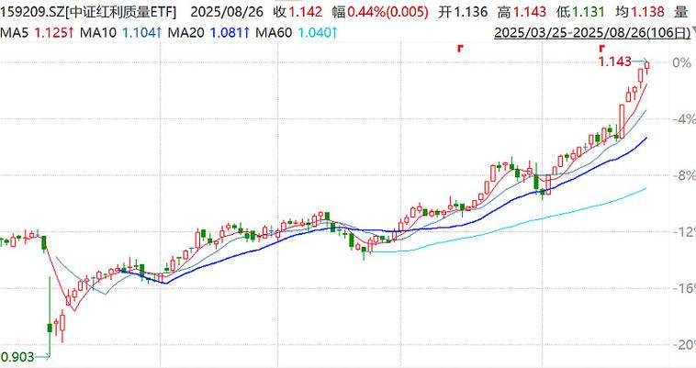The image size is (696, 368).
Task: Select the MA10 indicator label
Action: click(100, 33)
